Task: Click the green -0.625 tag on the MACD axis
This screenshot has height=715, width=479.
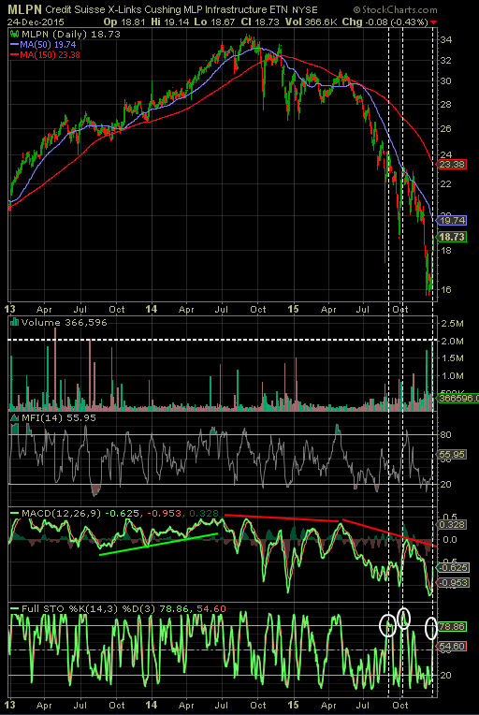Action: click(x=453, y=567)
